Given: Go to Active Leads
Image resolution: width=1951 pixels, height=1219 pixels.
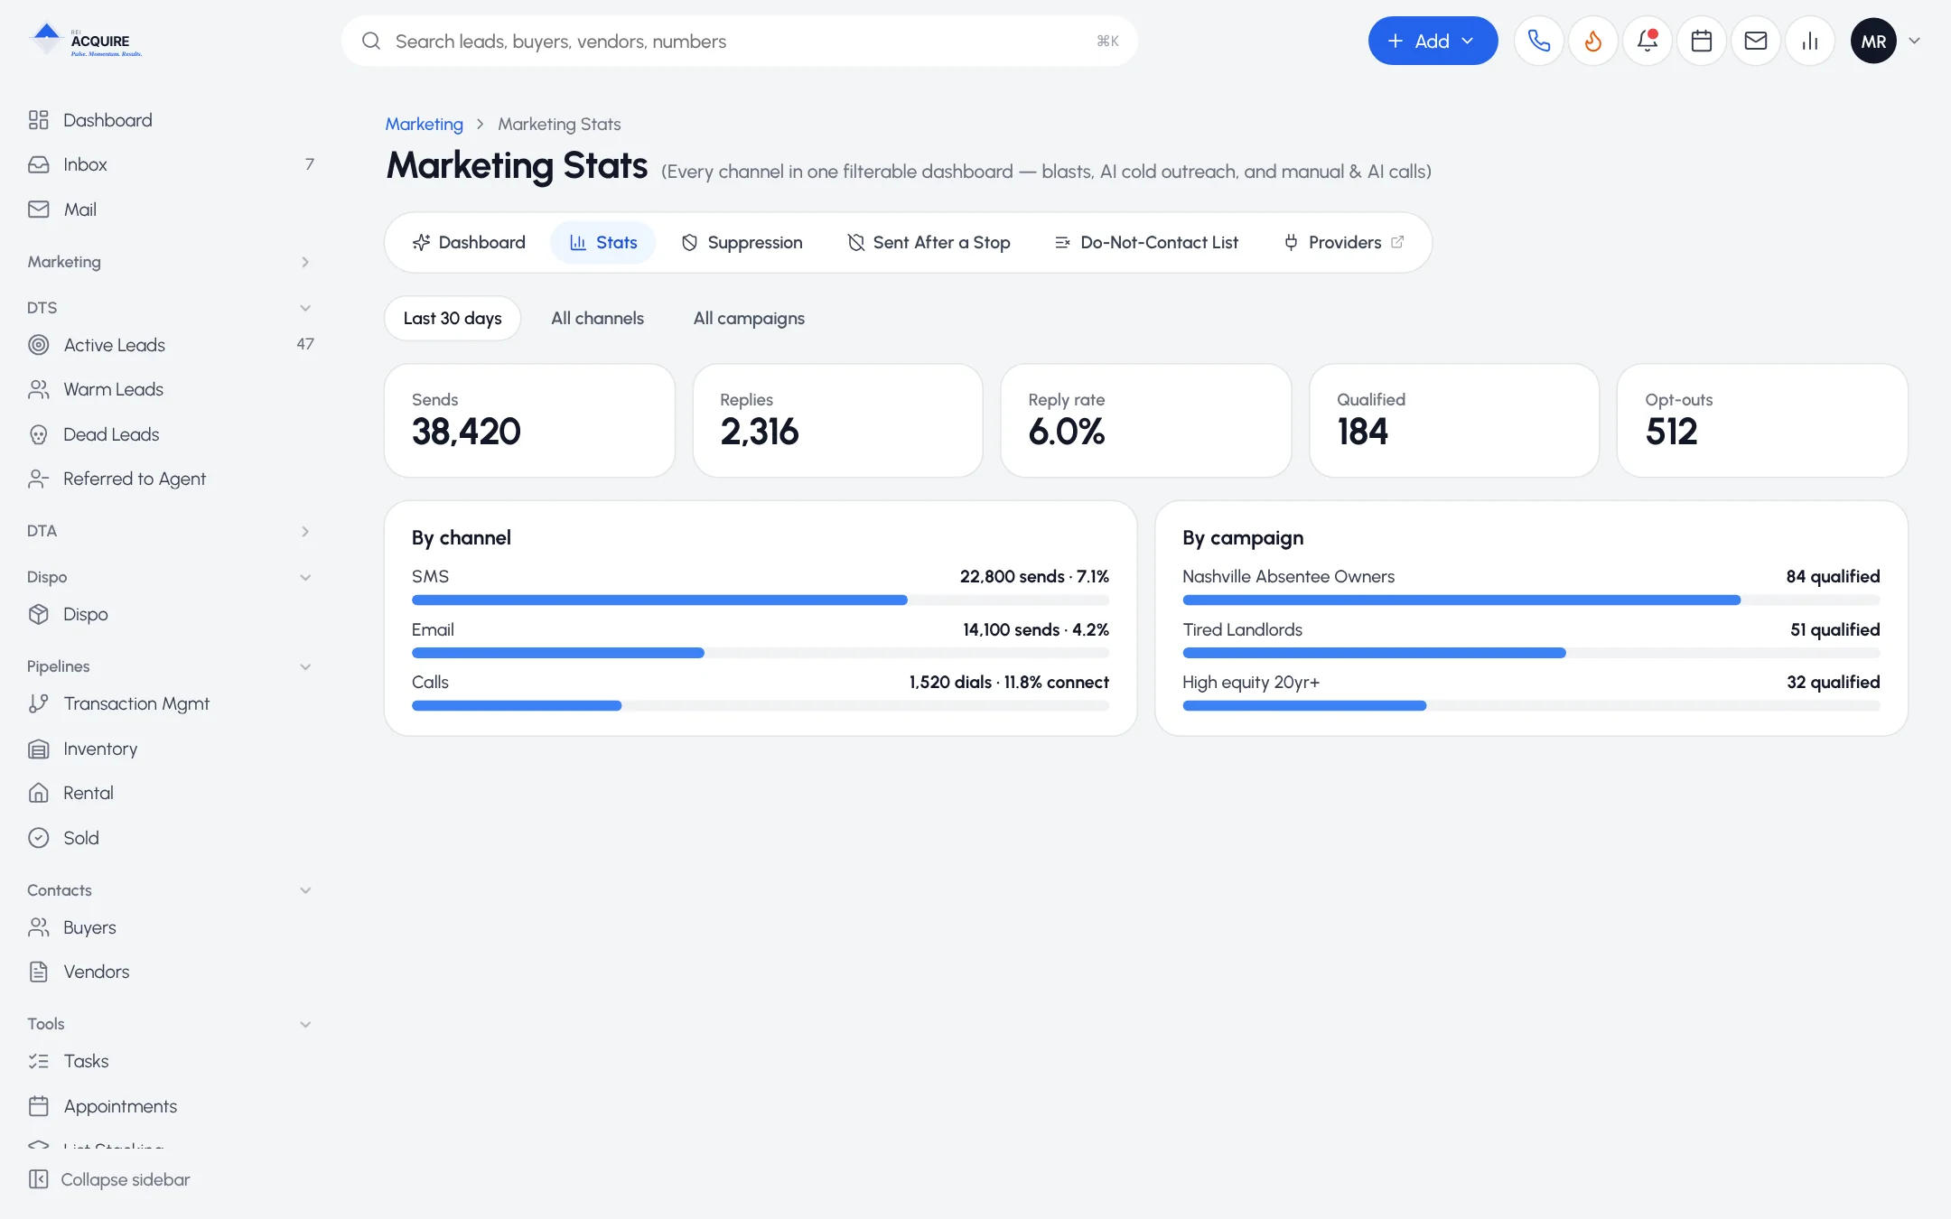Looking at the screenshot, I should 171,345.
